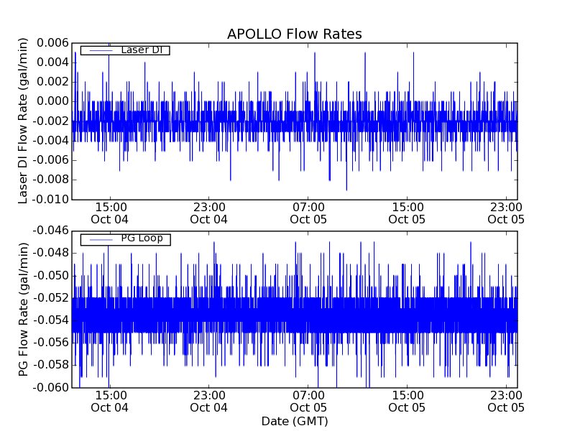Click the -0.050 tick label on bottom chart
575x431 pixels.
point(50,276)
